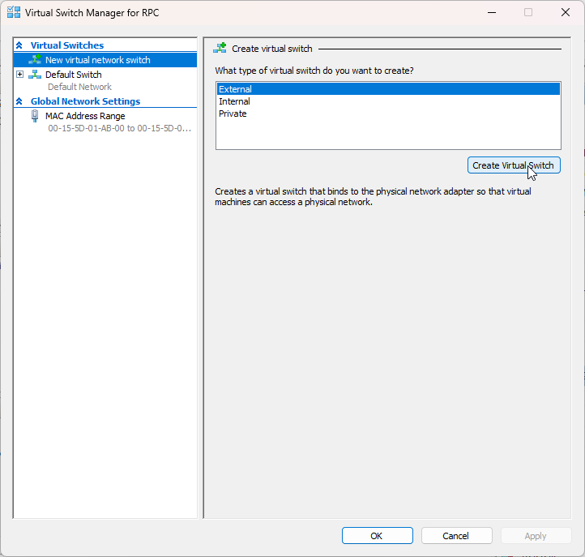Click the Create Virtual Switch button
The image size is (585, 557).
[x=514, y=165]
